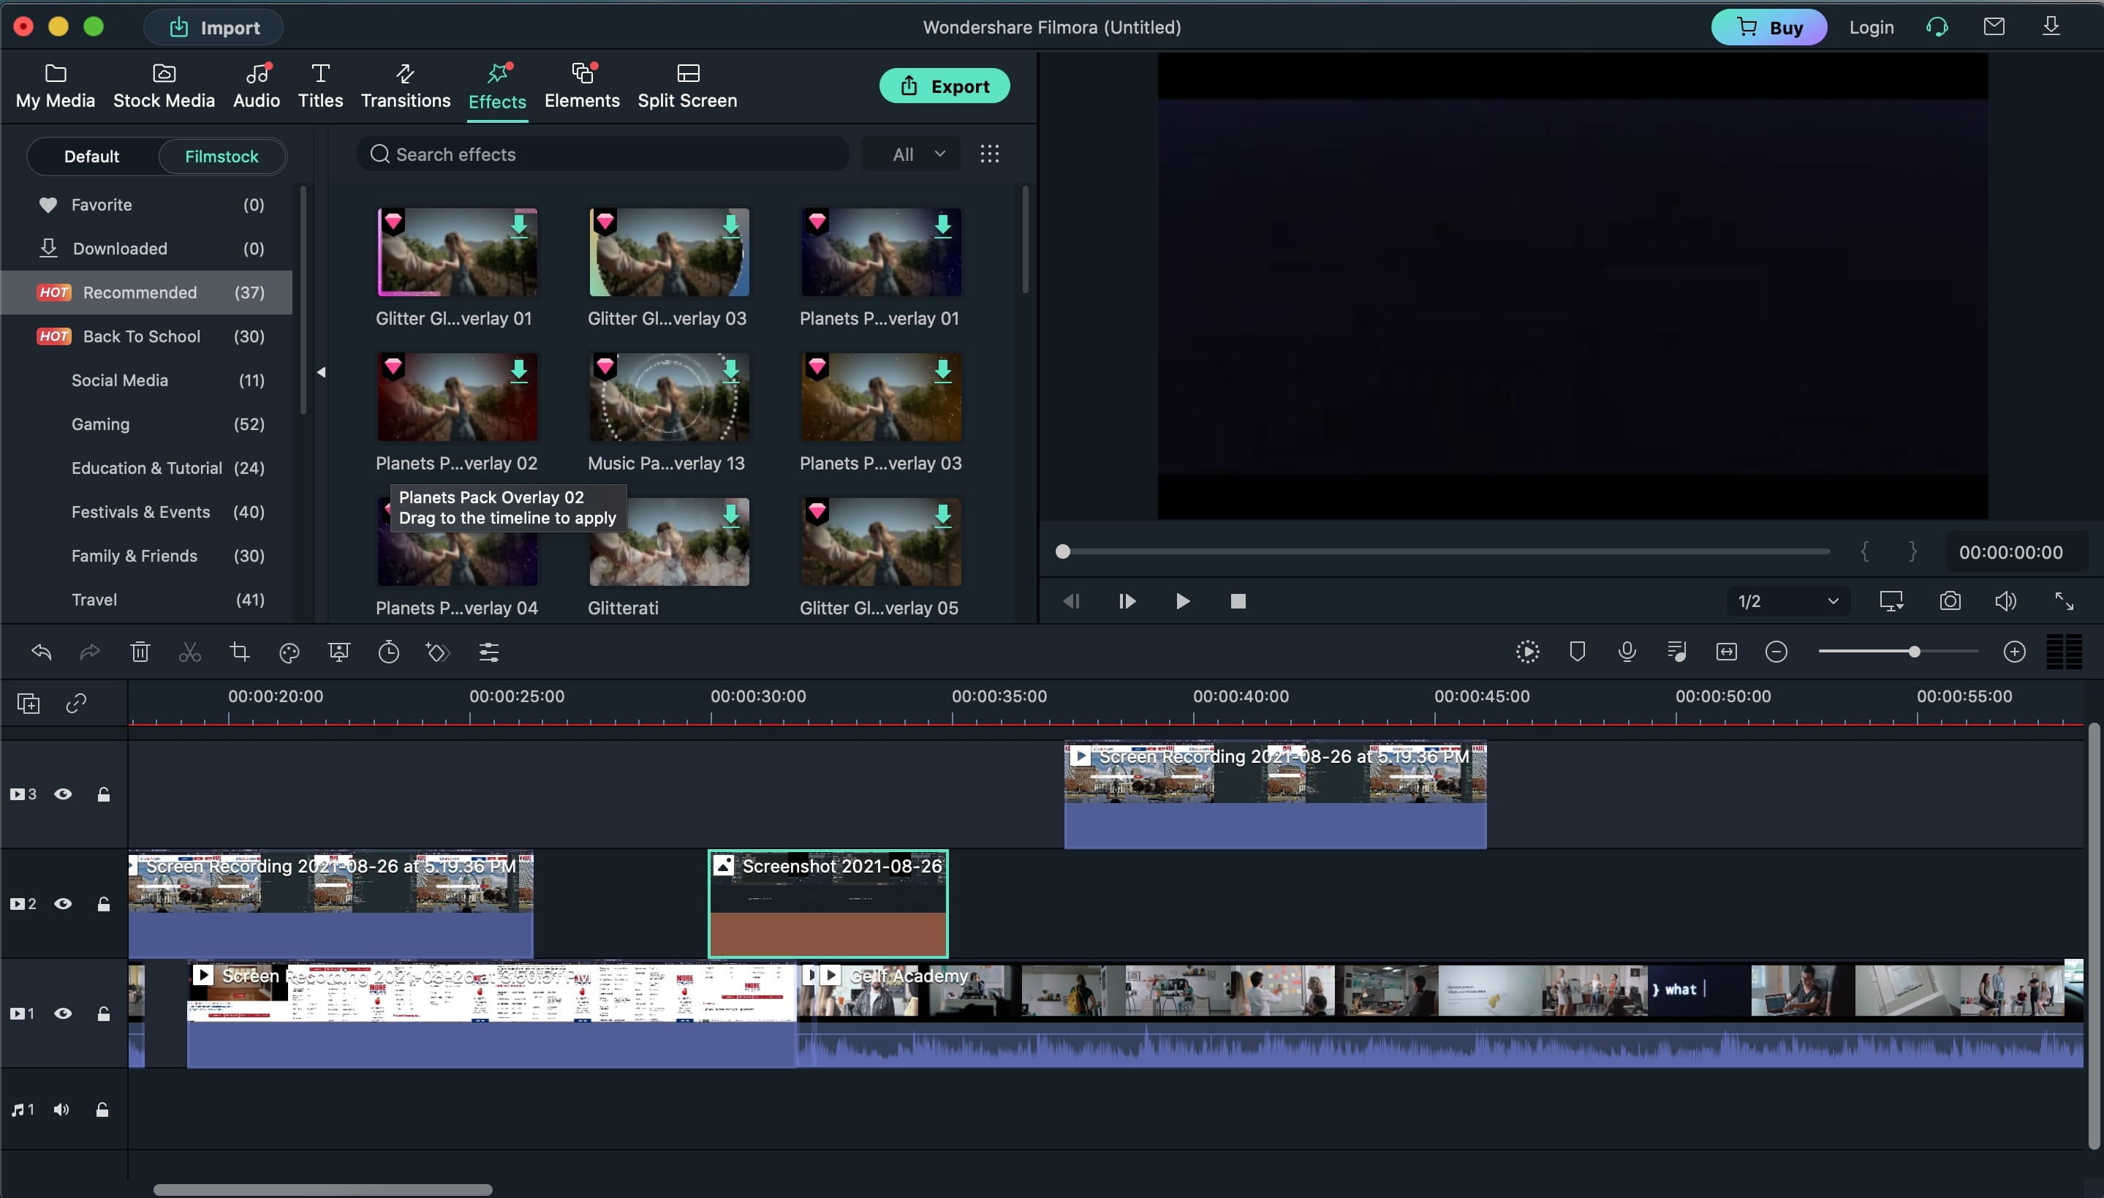Screen dimensions: 2104x1198
Task: Click the delete trash icon
Action: tap(140, 652)
